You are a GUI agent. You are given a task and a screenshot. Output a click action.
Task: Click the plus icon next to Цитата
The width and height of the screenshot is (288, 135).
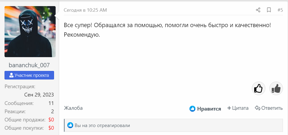229,108
